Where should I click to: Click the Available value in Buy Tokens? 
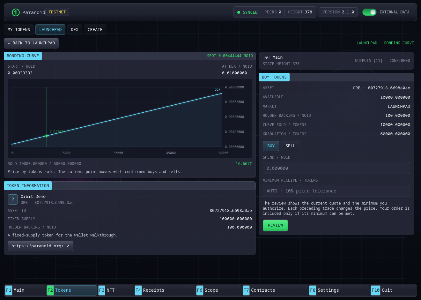(395, 97)
